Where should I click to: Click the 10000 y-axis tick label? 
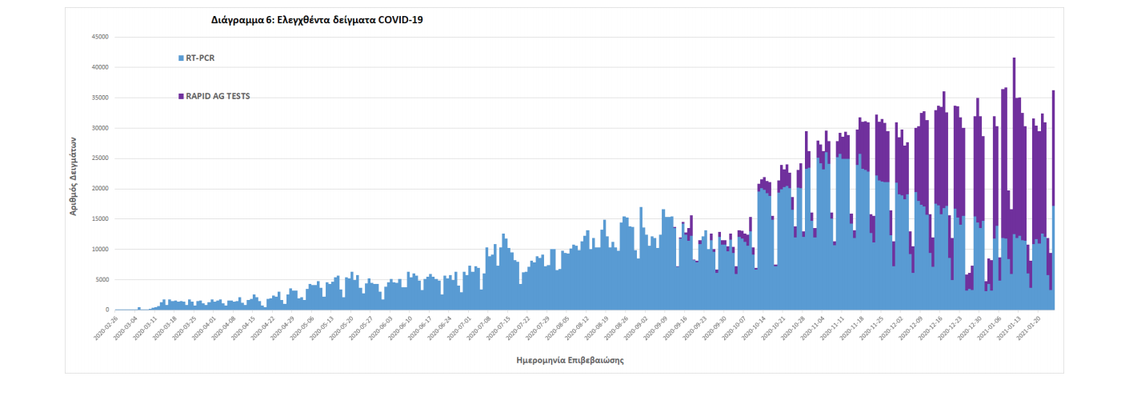tap(101, 250)
